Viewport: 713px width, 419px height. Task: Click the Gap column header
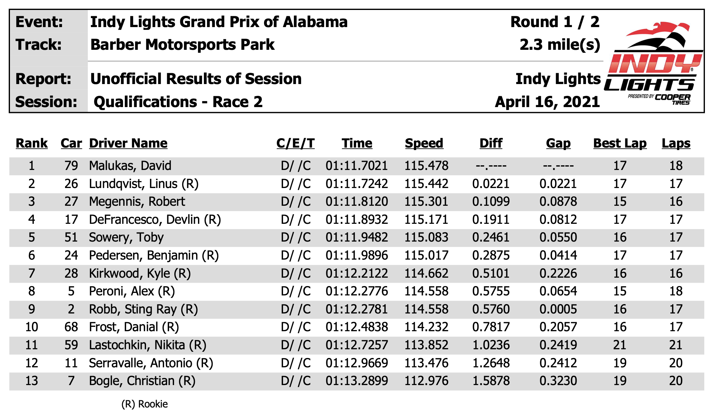pyautogui.click(x=558, y=144)
